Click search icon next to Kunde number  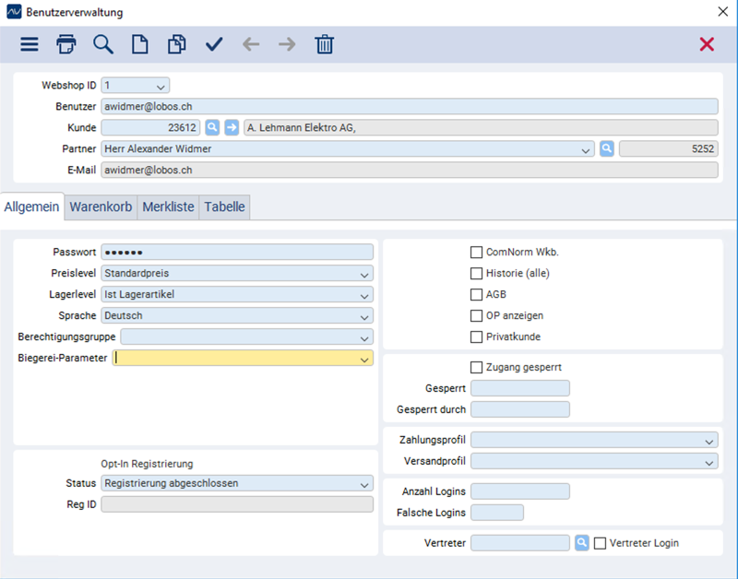[212, 127]
